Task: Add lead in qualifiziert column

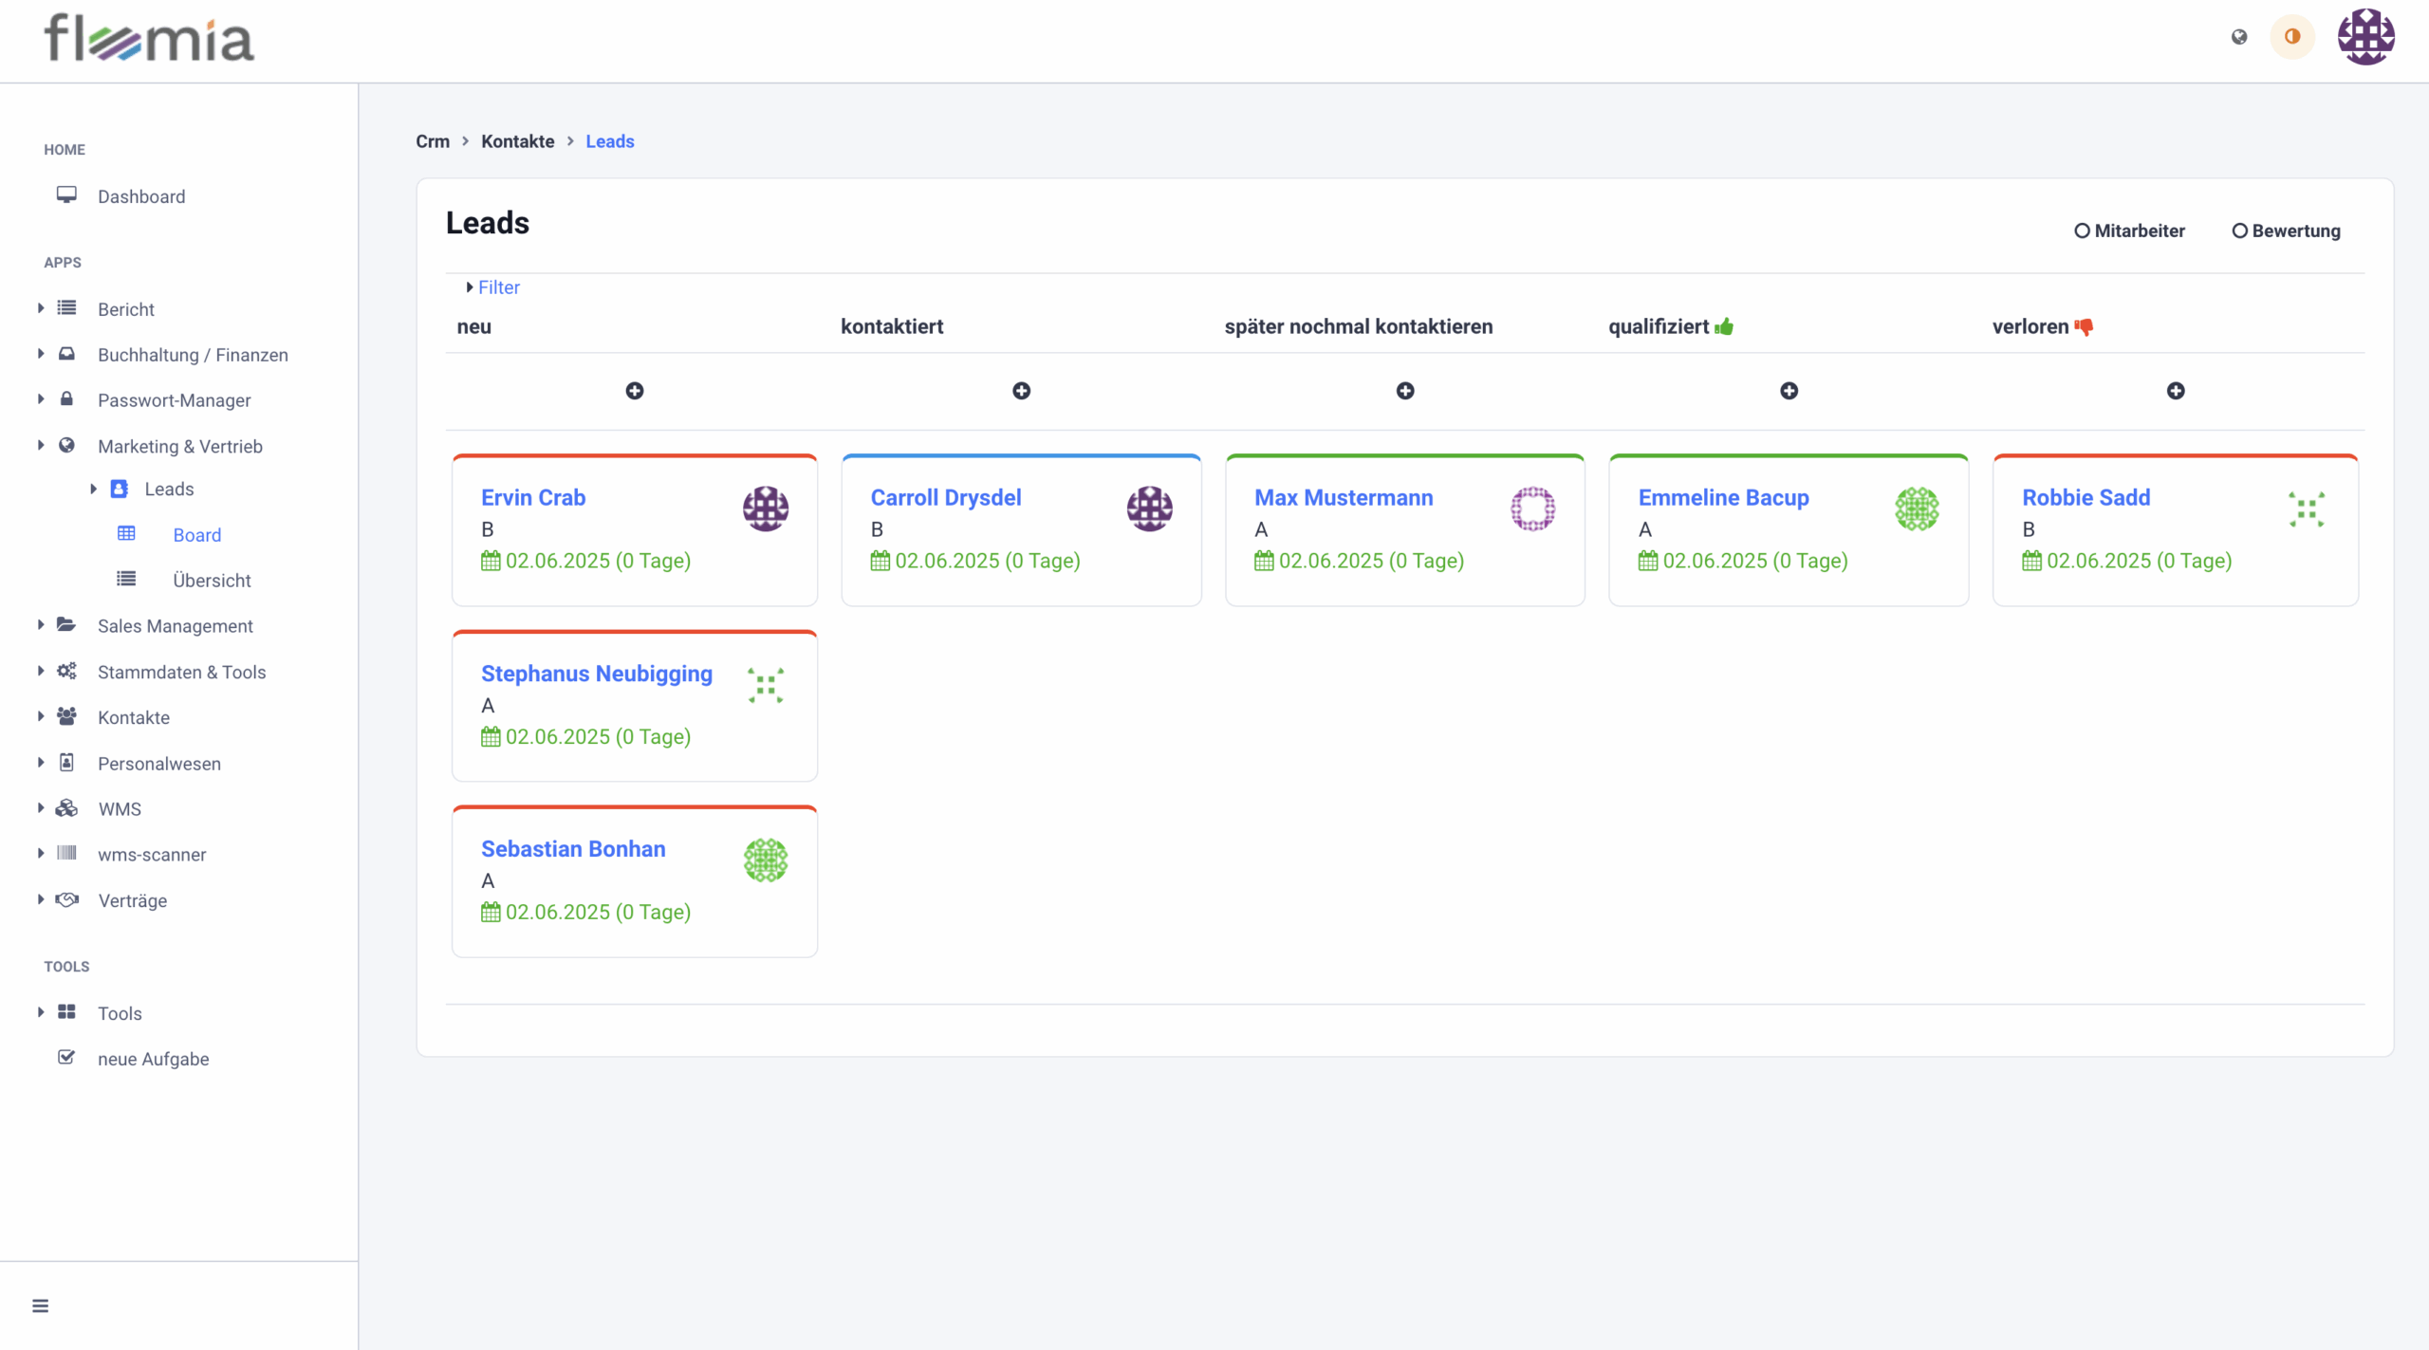Action: click(1789, 391)
